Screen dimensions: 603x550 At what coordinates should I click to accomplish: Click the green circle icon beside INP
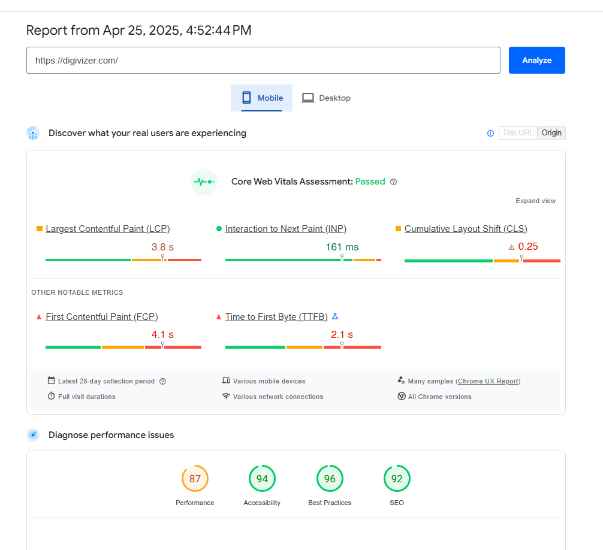coord(219,229)
